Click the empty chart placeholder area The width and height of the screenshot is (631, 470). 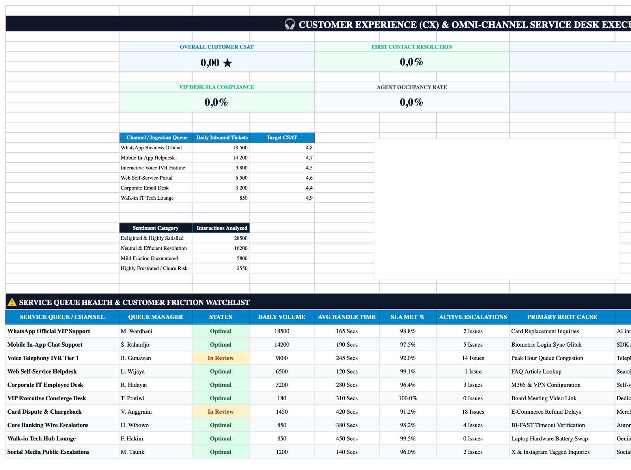(497, 209)
